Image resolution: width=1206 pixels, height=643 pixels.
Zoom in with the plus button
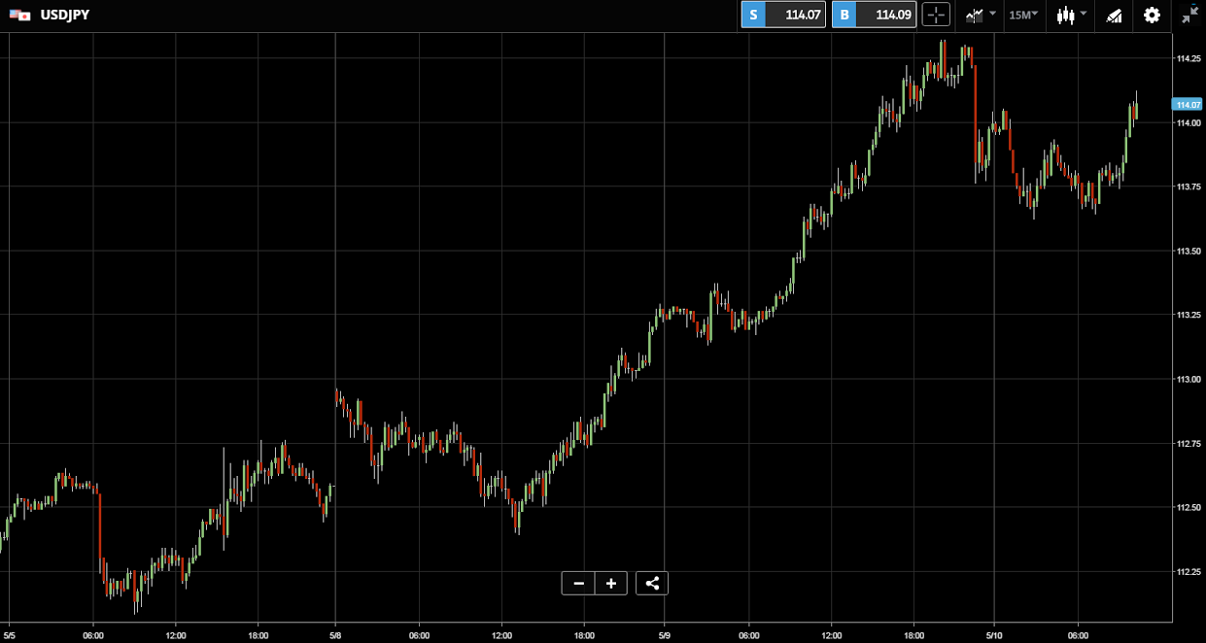click(x=611, y=583)
